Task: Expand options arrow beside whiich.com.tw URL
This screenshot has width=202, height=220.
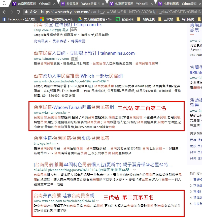Action: 108,81
